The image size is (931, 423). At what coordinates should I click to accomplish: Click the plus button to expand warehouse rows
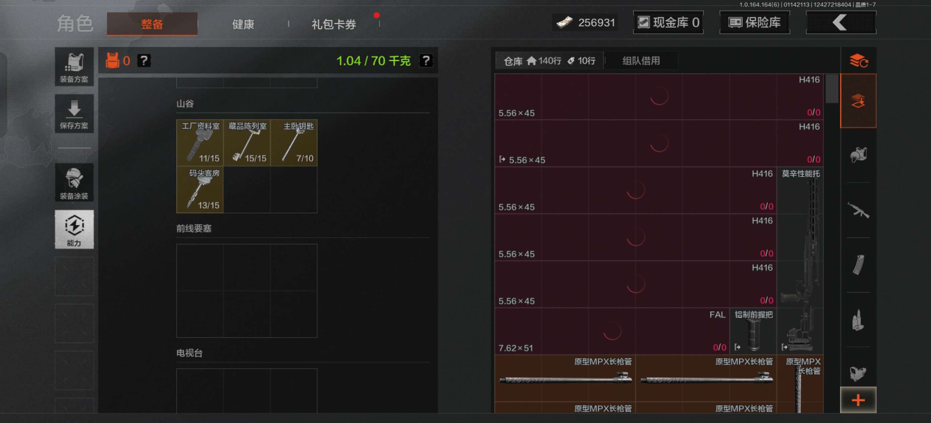tap(858, 400)
